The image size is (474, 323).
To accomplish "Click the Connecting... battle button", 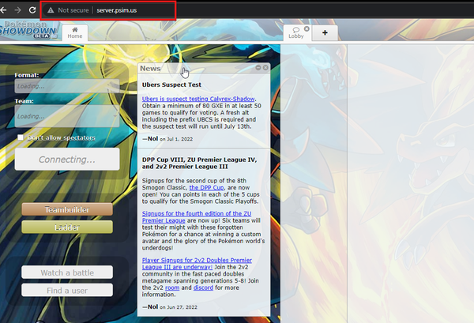I will click(67, 160).
